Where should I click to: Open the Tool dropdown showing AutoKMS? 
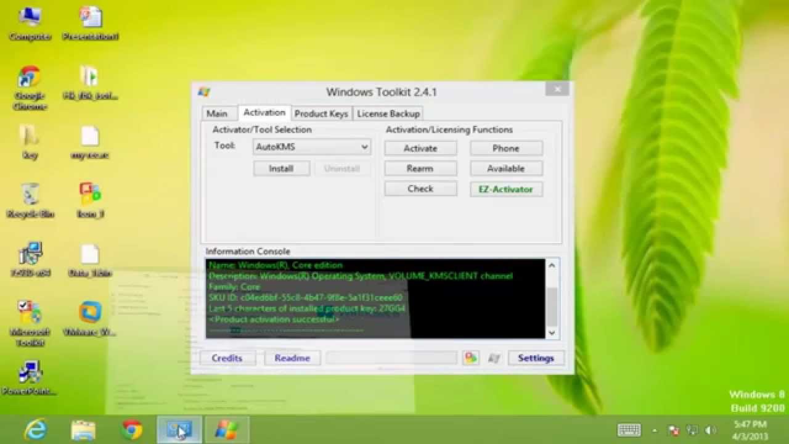click(x=312, y=147)
